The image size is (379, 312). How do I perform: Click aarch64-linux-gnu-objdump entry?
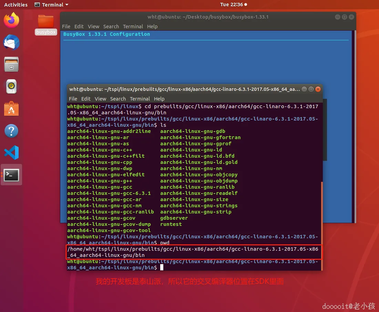(x=199, y=181)
